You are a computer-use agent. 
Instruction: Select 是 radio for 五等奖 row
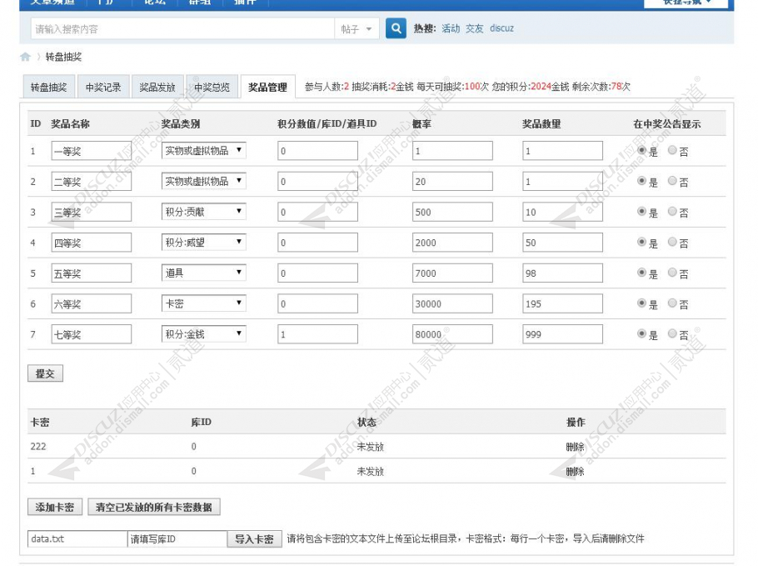click(641, 273)
